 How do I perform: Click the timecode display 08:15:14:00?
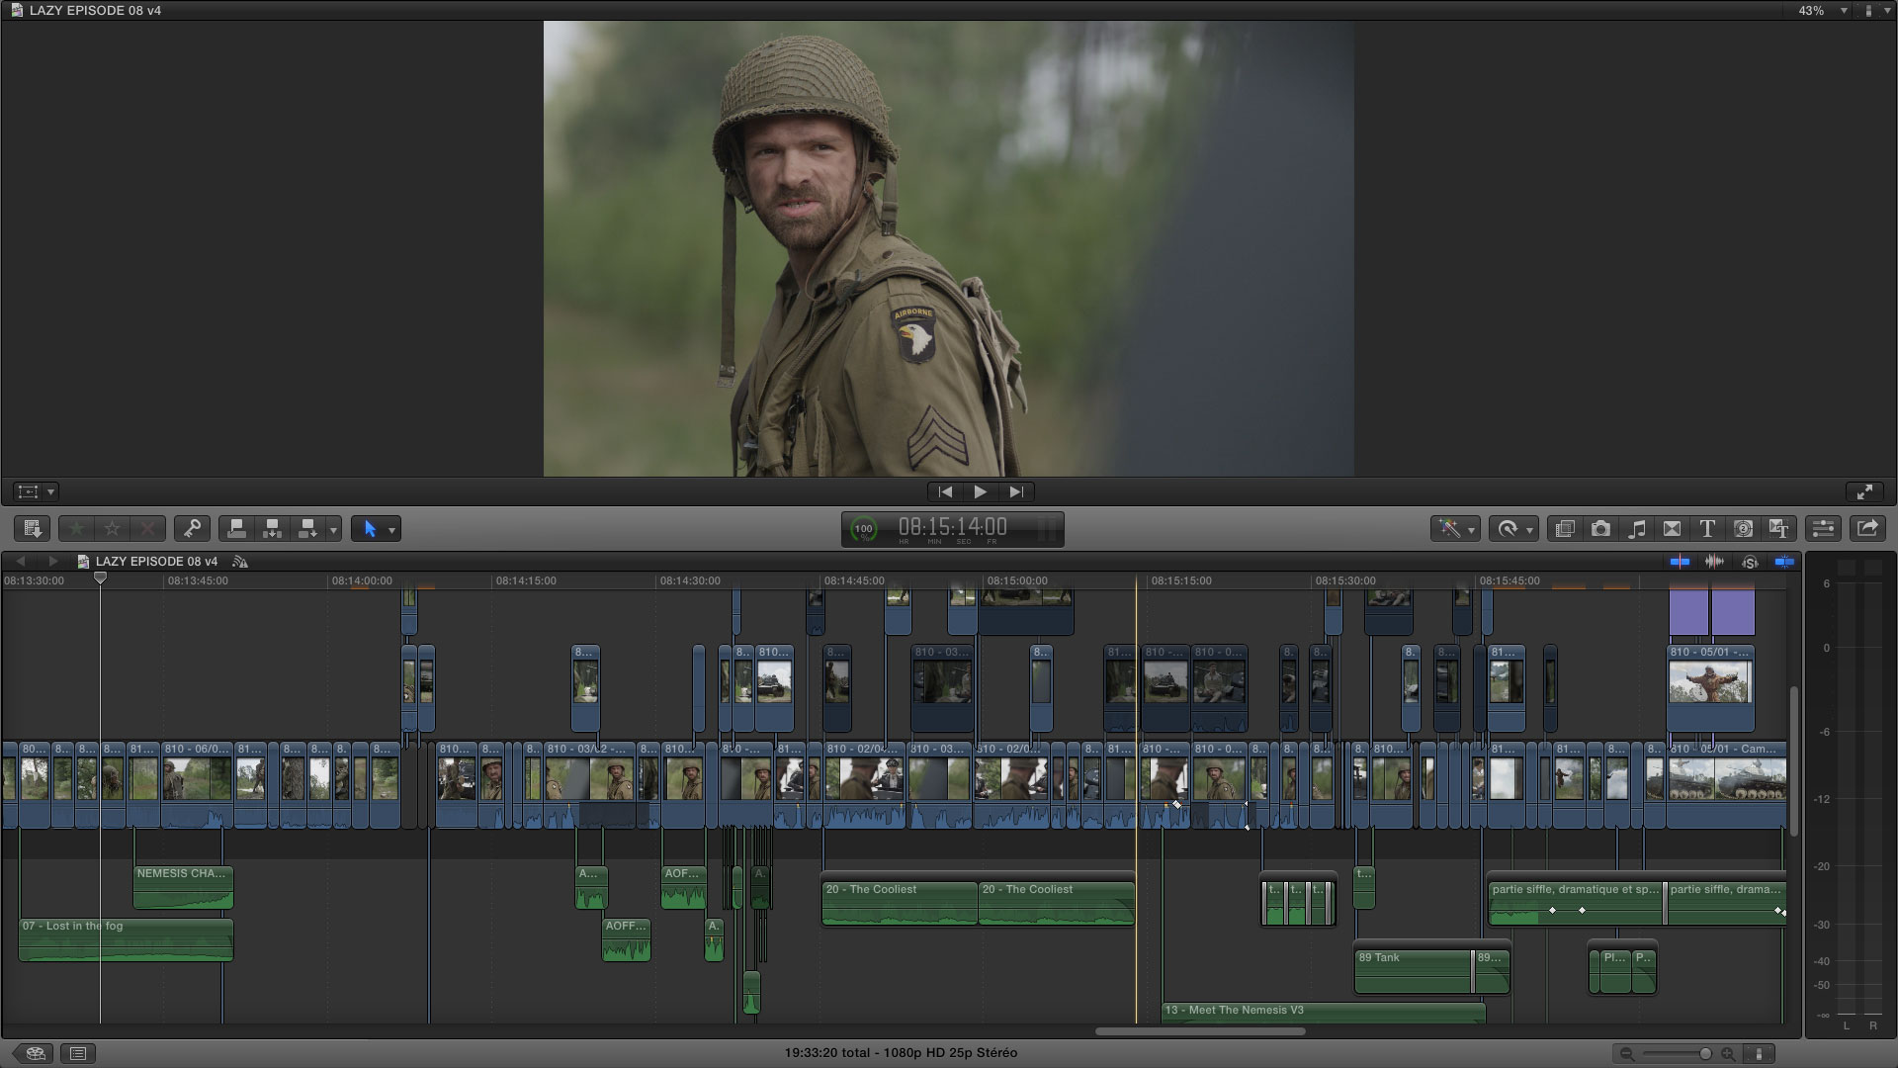point(952,528)
